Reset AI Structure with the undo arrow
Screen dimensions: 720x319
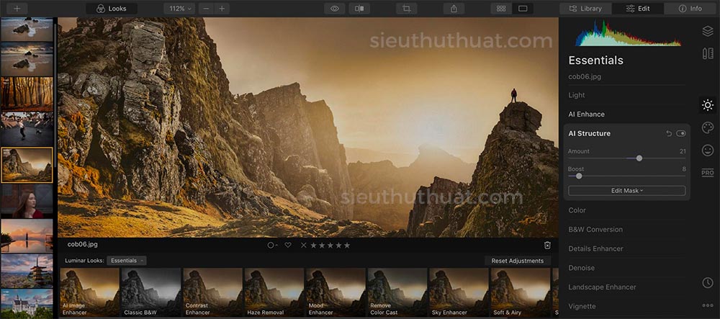[x=669, y=133]
